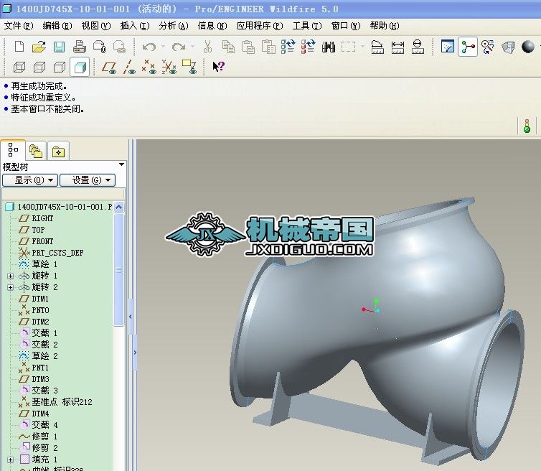Open the distance measurement tool
The image size is (541, 471).
(x=397, y=46)
